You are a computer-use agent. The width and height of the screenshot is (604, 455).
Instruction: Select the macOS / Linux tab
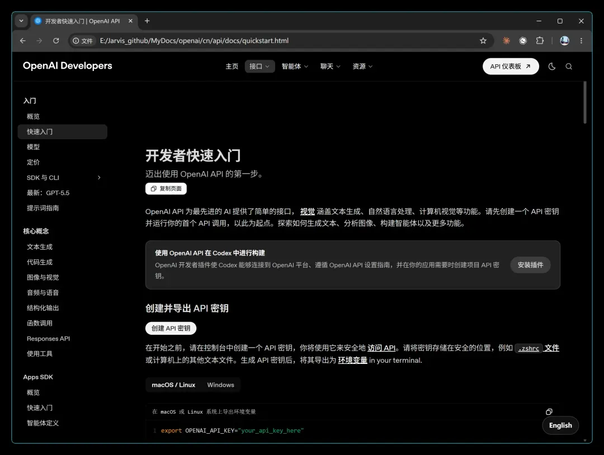173,385
